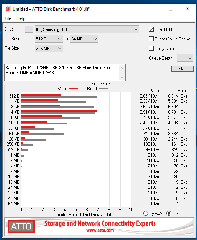Click the description box scroll up arrow
The width and height of the screenshot is (197, 240).
point(122,68)
